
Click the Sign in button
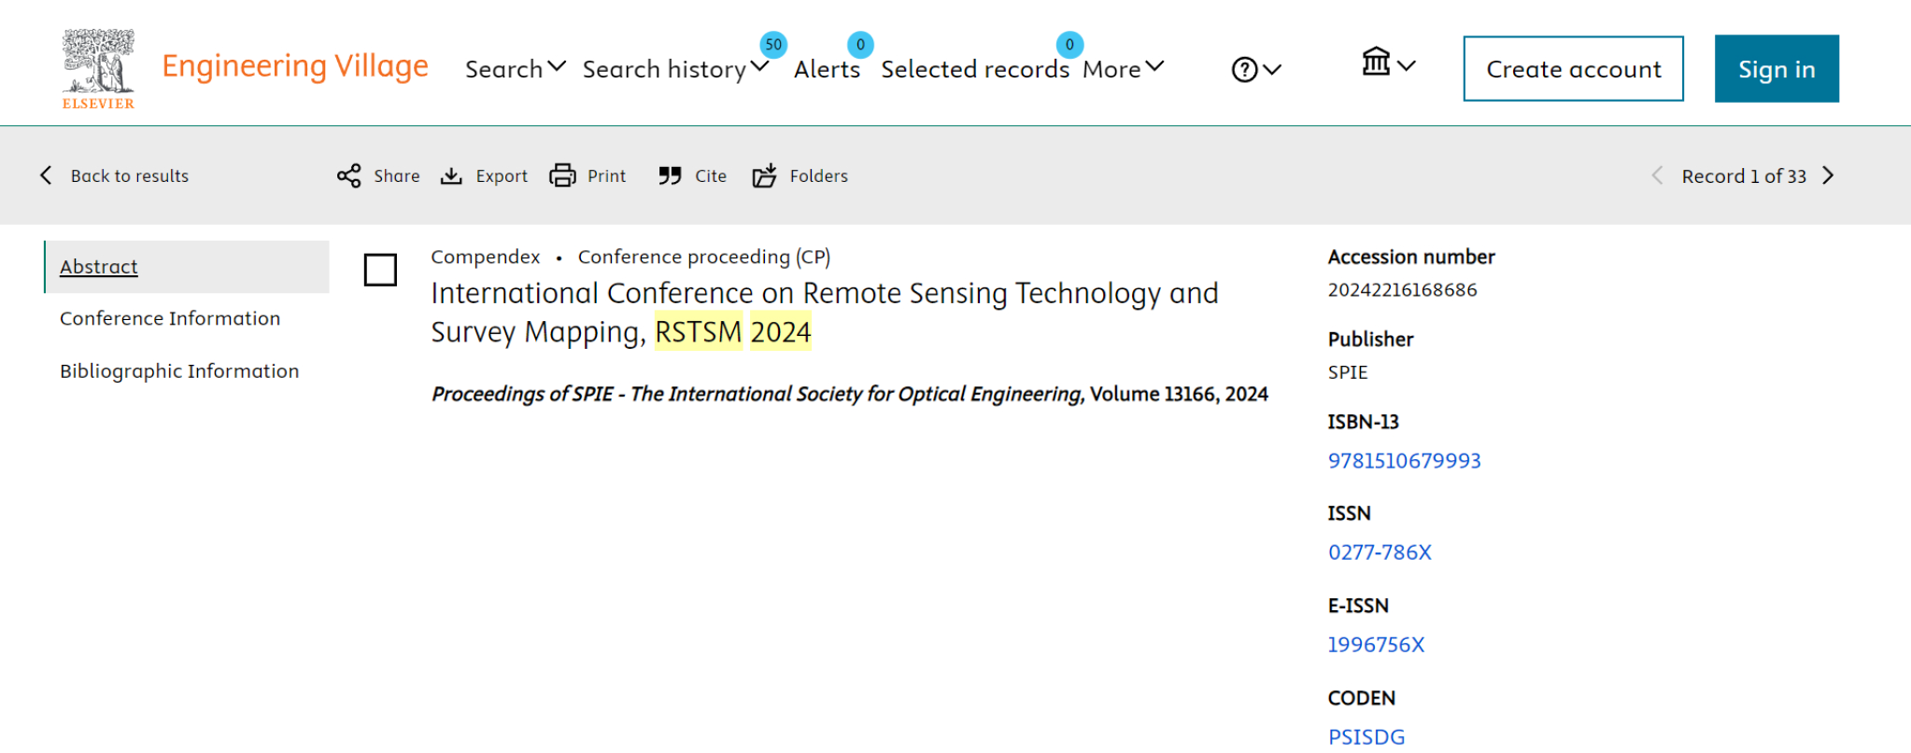tap(1776, 69)
